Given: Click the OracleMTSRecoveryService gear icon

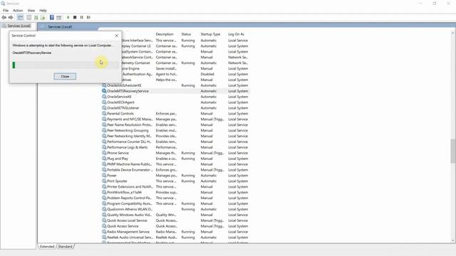Looking at the screenshot, I should coord(104,91).
